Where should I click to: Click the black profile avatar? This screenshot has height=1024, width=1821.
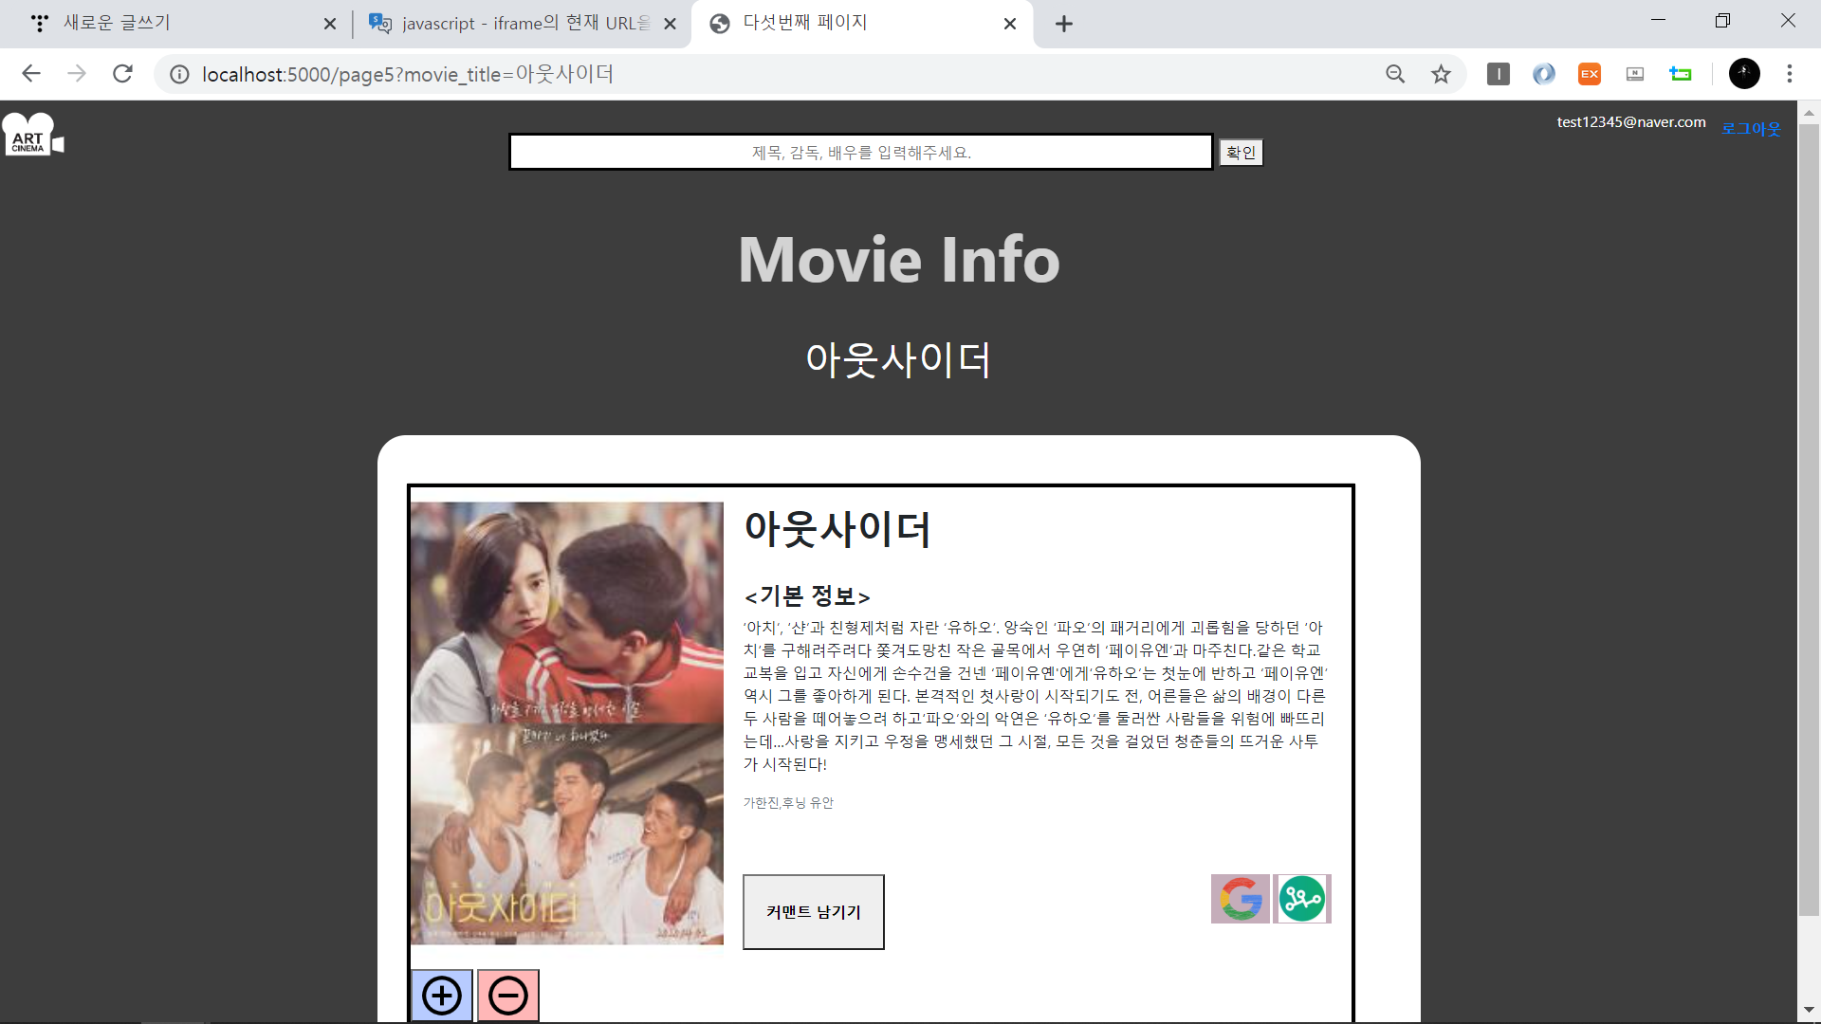coord(1743,74)
